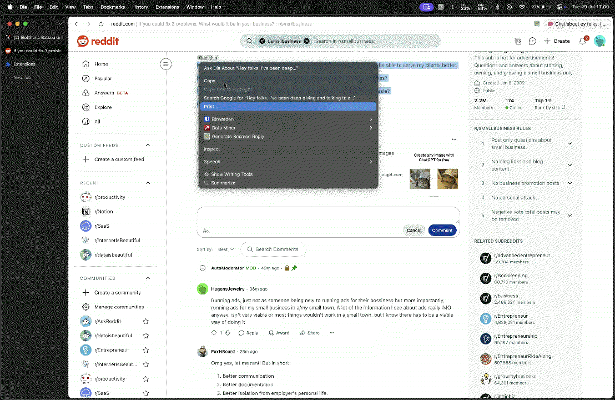Go forward in browser history
The width and height of the screenshot is (615, 400).
pyautogui.click(x=89, y=24)
